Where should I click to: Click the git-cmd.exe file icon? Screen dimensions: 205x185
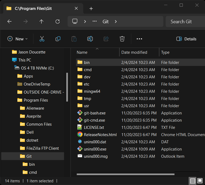point(80,120)
